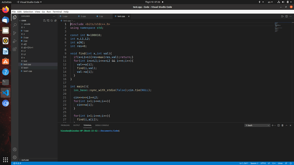This screenshot has width=294, height=165.
Task: Open the Terminal menu
Action: click(57, 11)
